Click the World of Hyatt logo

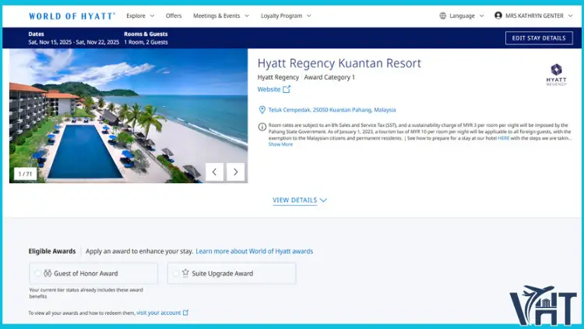(72, 16)
